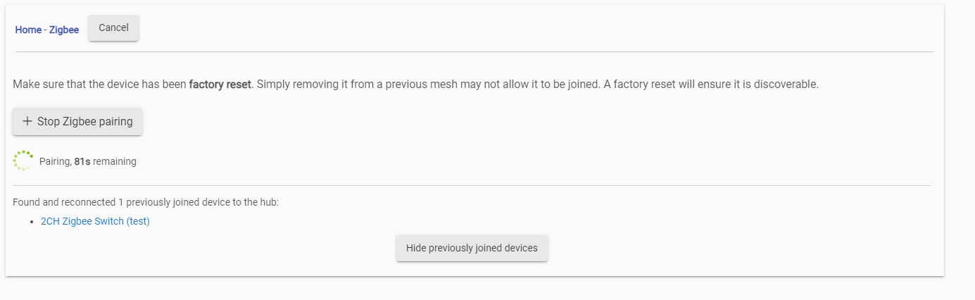
Task: Click the bullet beside 2CH Zigbee Switch
Action: [33, 222]
